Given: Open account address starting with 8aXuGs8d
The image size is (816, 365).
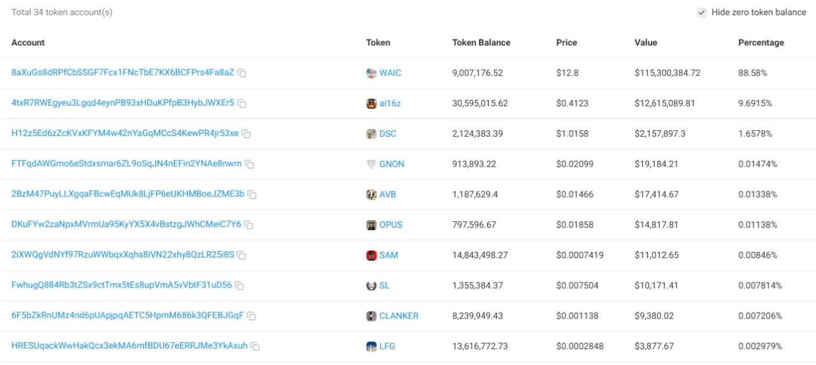Looking at the screenshot, I should click(x=122, y=72).
